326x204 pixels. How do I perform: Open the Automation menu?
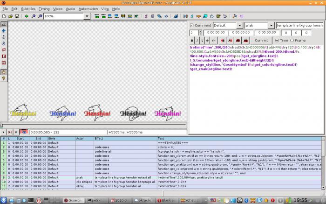point(88,9)
